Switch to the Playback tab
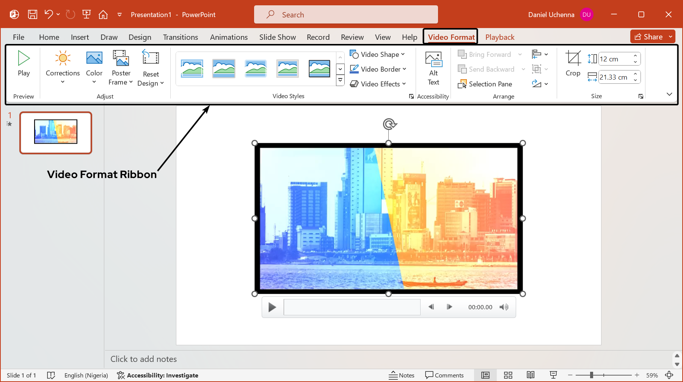This screenshot has width=683, height=382. point(499,37)
